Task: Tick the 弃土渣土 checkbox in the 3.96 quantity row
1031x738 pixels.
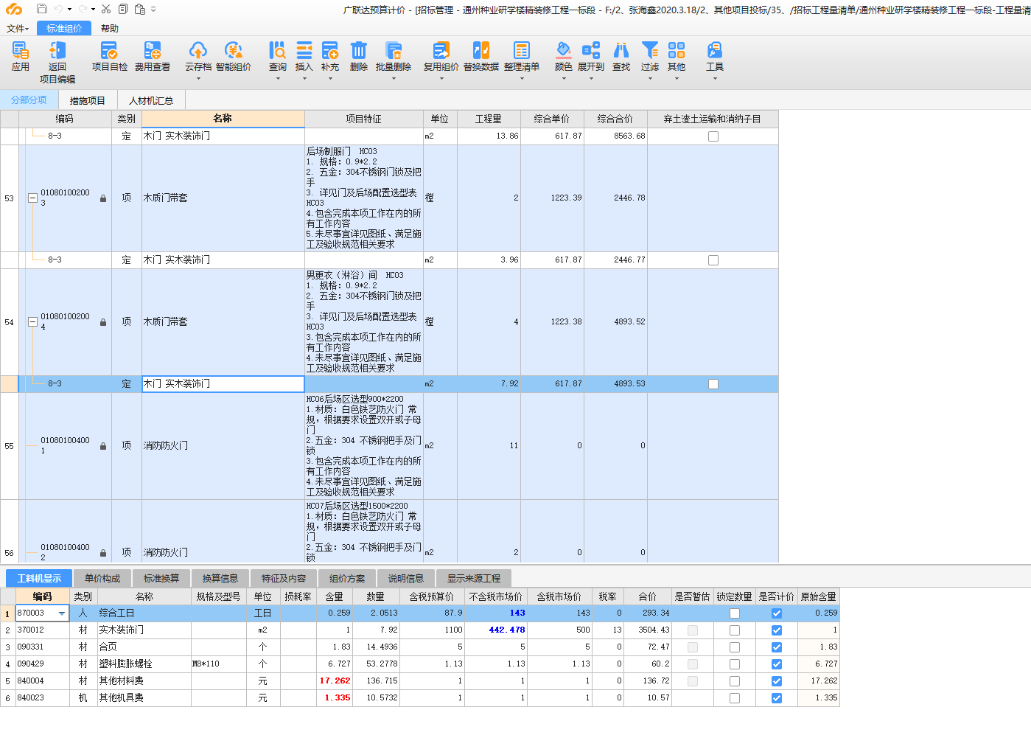Action: click(713, 260)
